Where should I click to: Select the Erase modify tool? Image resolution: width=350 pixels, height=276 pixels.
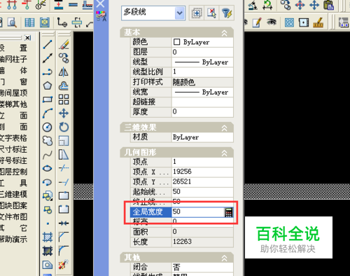click(64, 44)
